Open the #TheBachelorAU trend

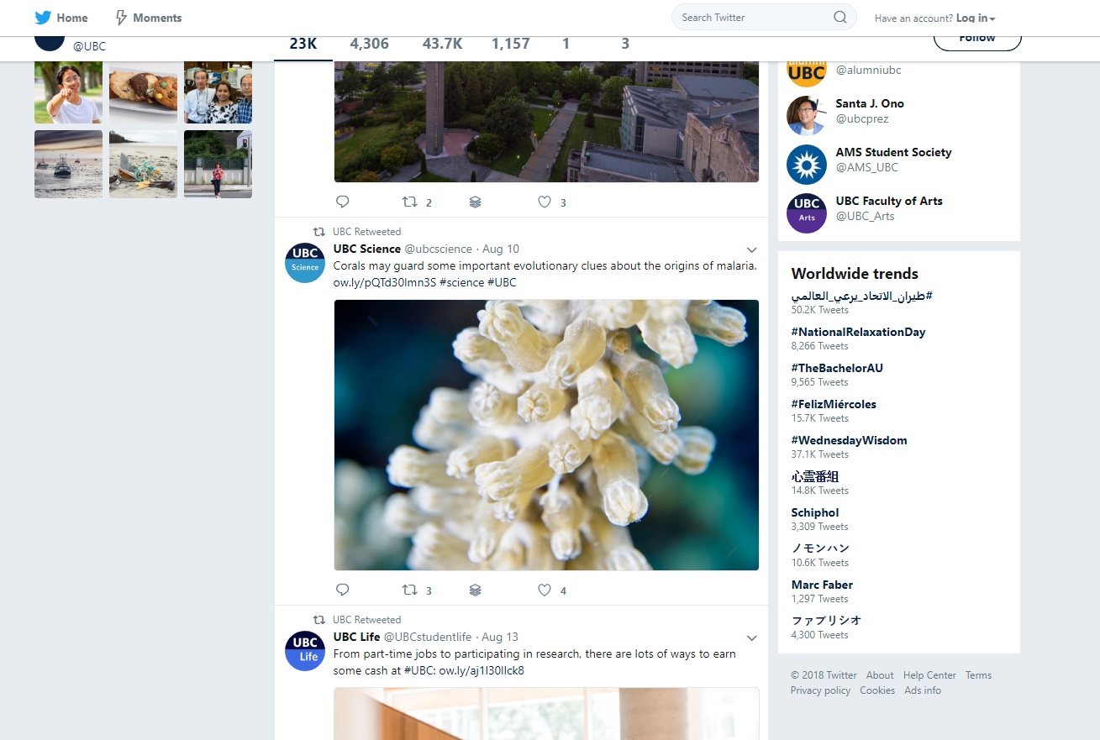[837, 368]
